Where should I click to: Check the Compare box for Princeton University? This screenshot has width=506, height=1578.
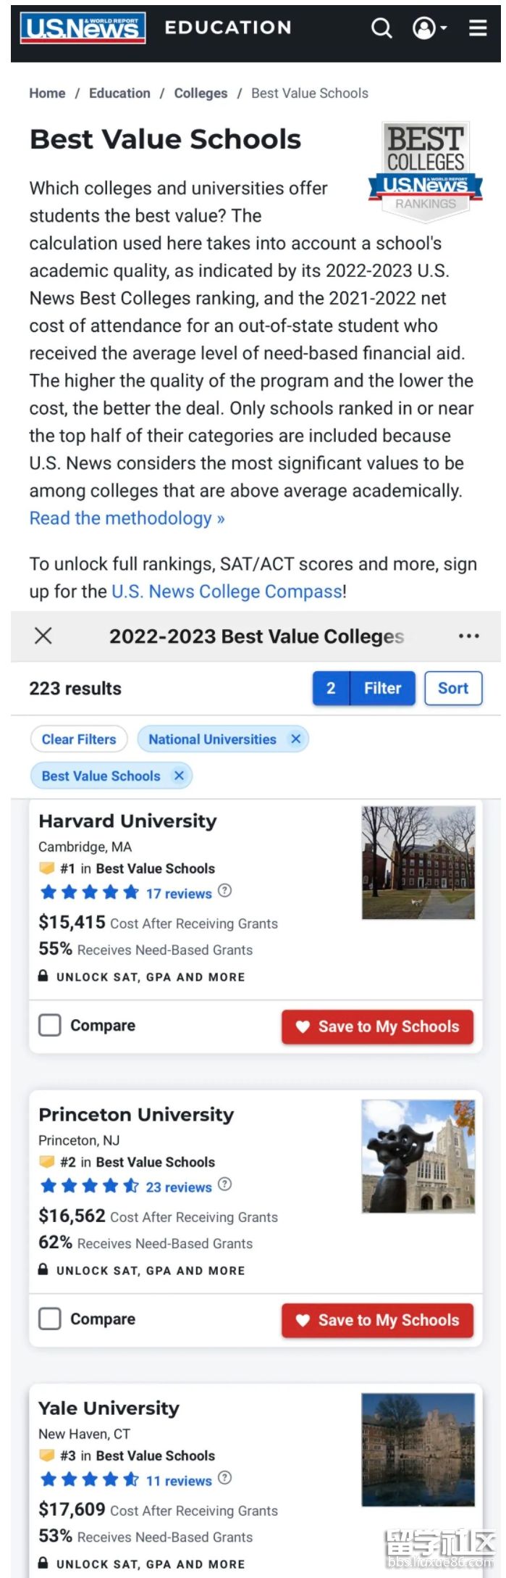50,1319
